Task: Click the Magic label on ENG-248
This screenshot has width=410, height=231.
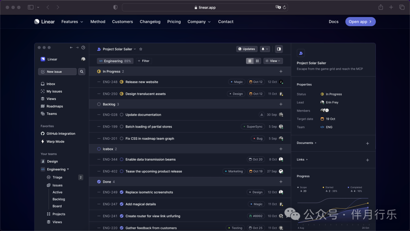Action: point(237,82)
